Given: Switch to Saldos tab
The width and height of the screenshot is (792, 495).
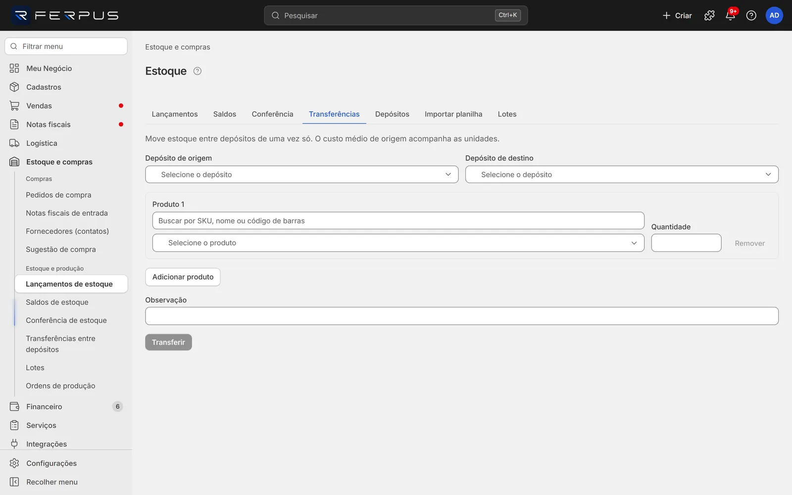Looking at the screenshot, I should click(x=225, y=114).
